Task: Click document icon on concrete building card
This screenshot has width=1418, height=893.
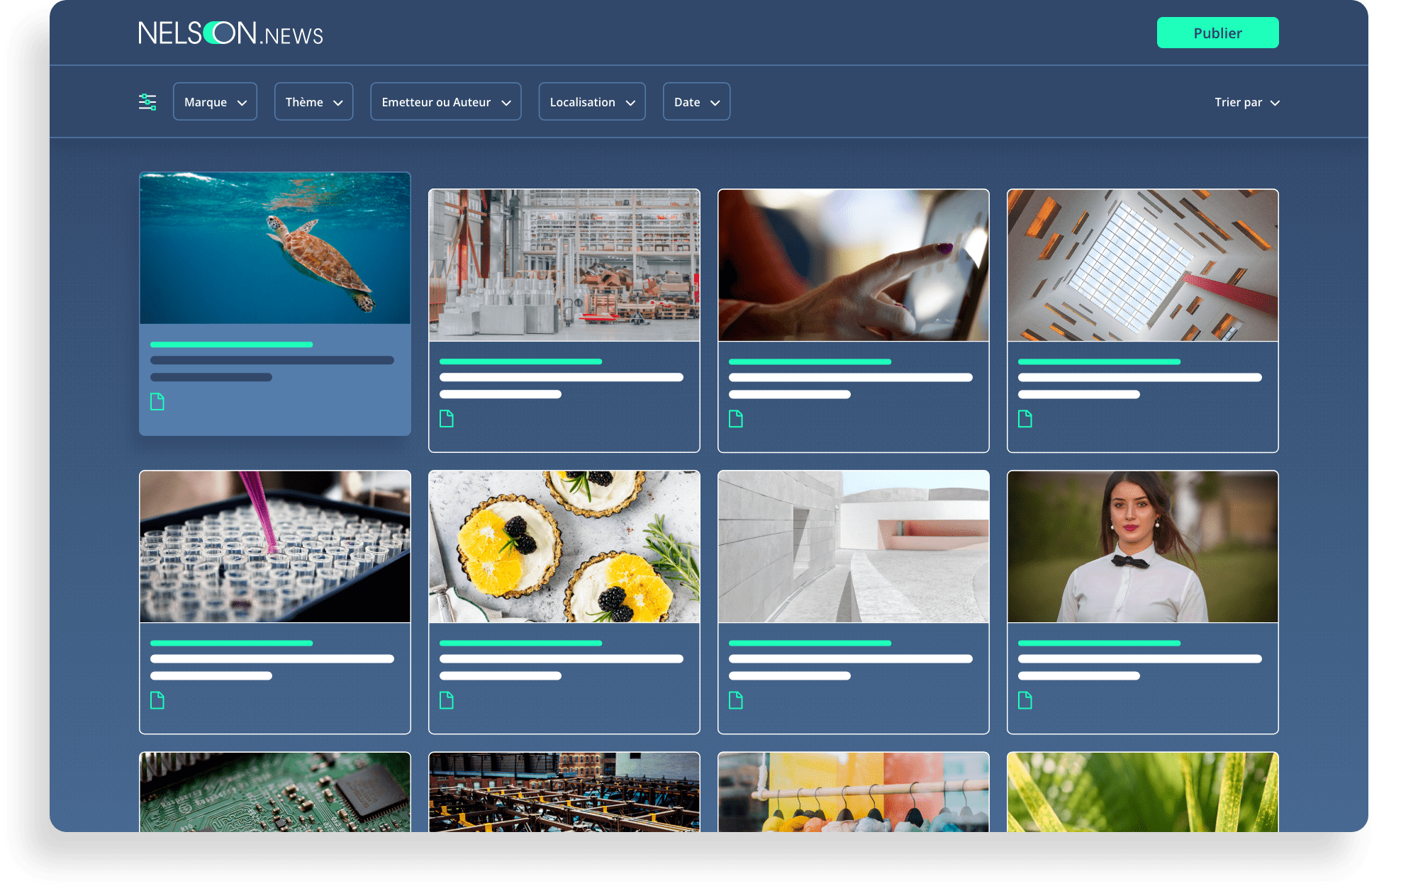Action: coord(736,700)
